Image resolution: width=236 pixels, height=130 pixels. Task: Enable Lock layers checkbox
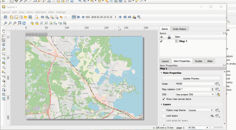point(164,115)
